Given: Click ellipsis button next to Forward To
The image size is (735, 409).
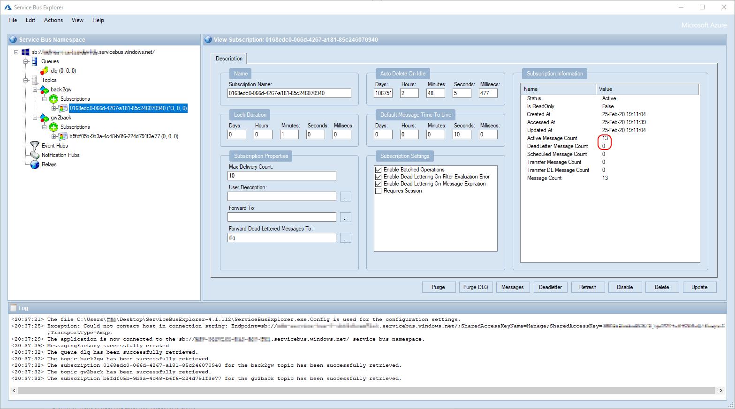Looking at the screenshot, I should tap(345, 217).
